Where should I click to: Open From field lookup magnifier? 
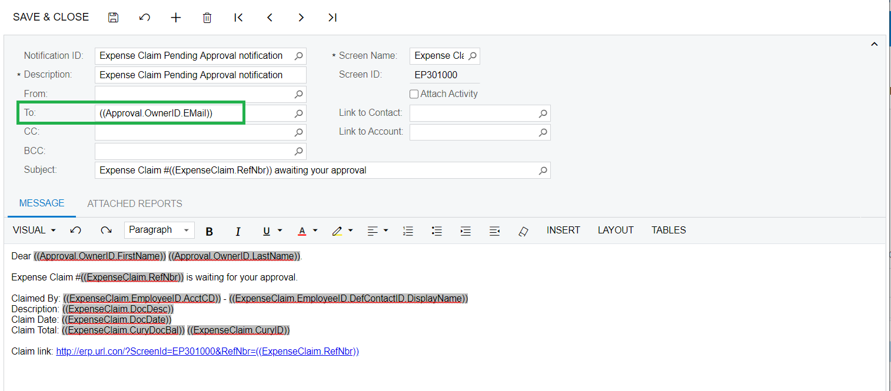coord(299,94)
